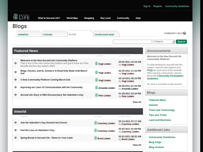This screenshot has width=203, height=152.
Task: Open Inworld link in Blogs sidebar
Action: pos(153,105)
